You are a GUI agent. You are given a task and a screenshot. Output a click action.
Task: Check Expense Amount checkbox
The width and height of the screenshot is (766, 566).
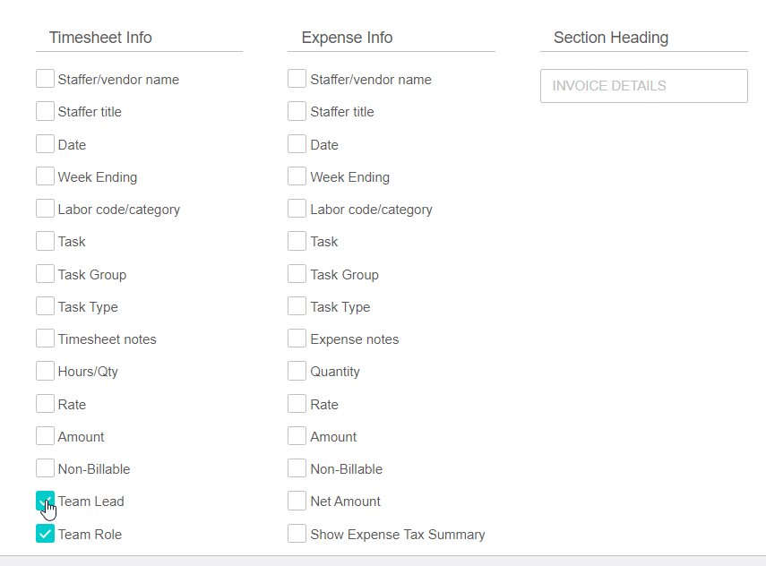pyautogui.click(x=297, y=436)
